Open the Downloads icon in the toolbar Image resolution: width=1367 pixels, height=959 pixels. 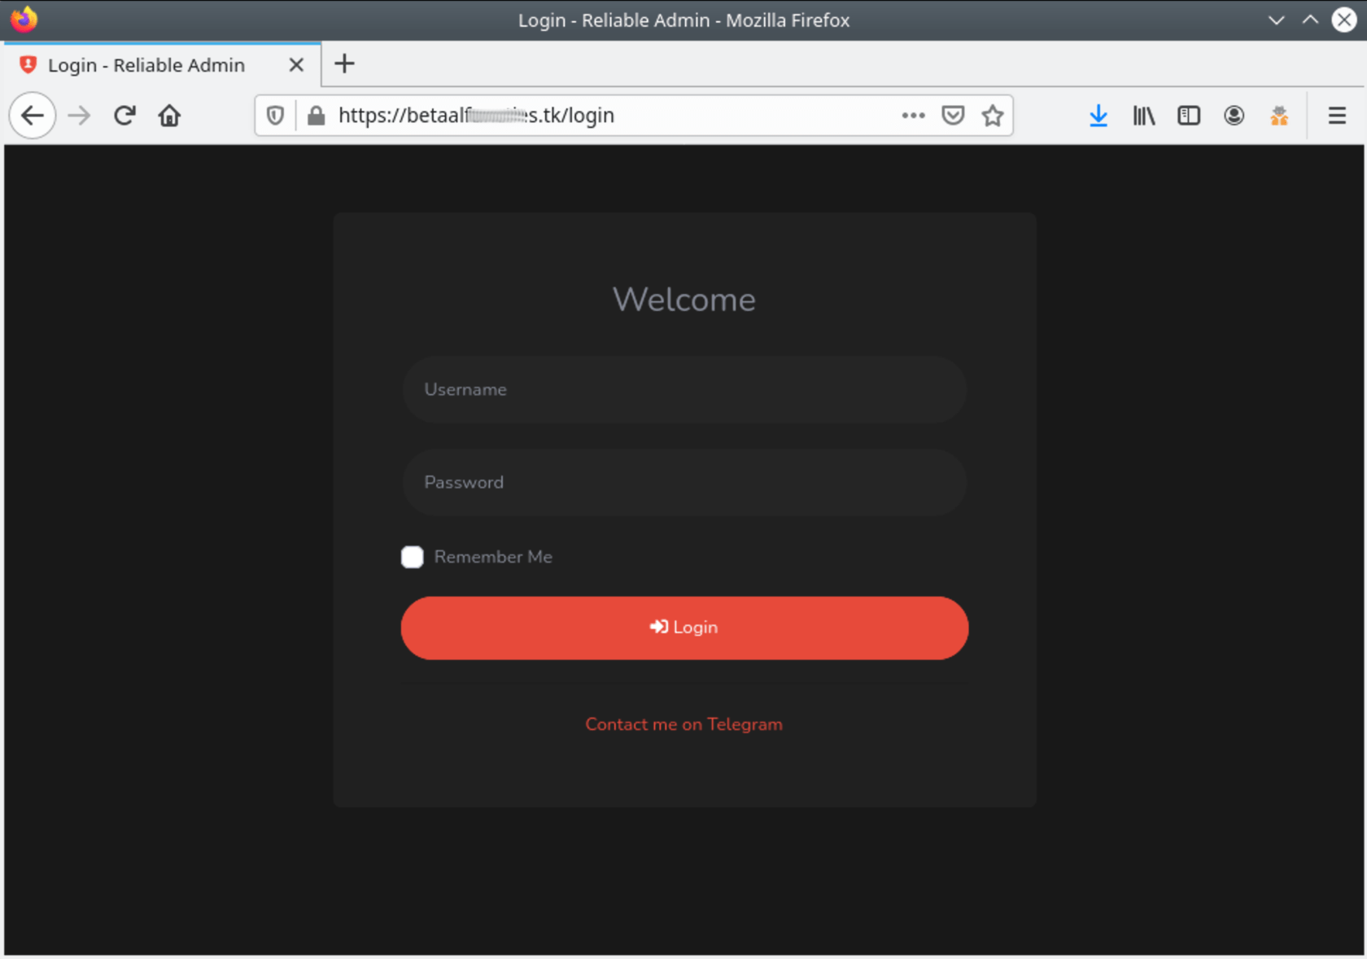(1098, 115)
